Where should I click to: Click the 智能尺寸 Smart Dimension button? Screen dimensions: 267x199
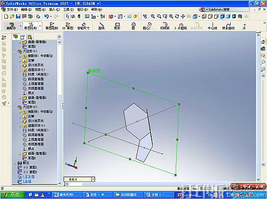pos(83,26)
